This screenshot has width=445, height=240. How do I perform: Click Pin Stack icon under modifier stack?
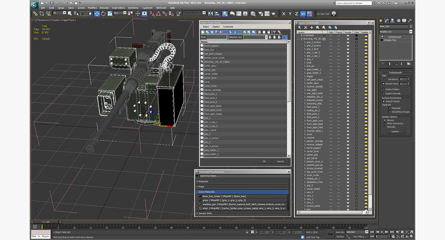point(383,64)
